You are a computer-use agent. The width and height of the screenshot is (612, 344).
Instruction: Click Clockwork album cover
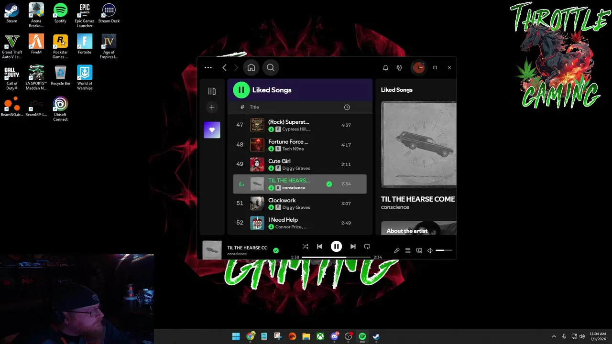(x=257, y=204)
